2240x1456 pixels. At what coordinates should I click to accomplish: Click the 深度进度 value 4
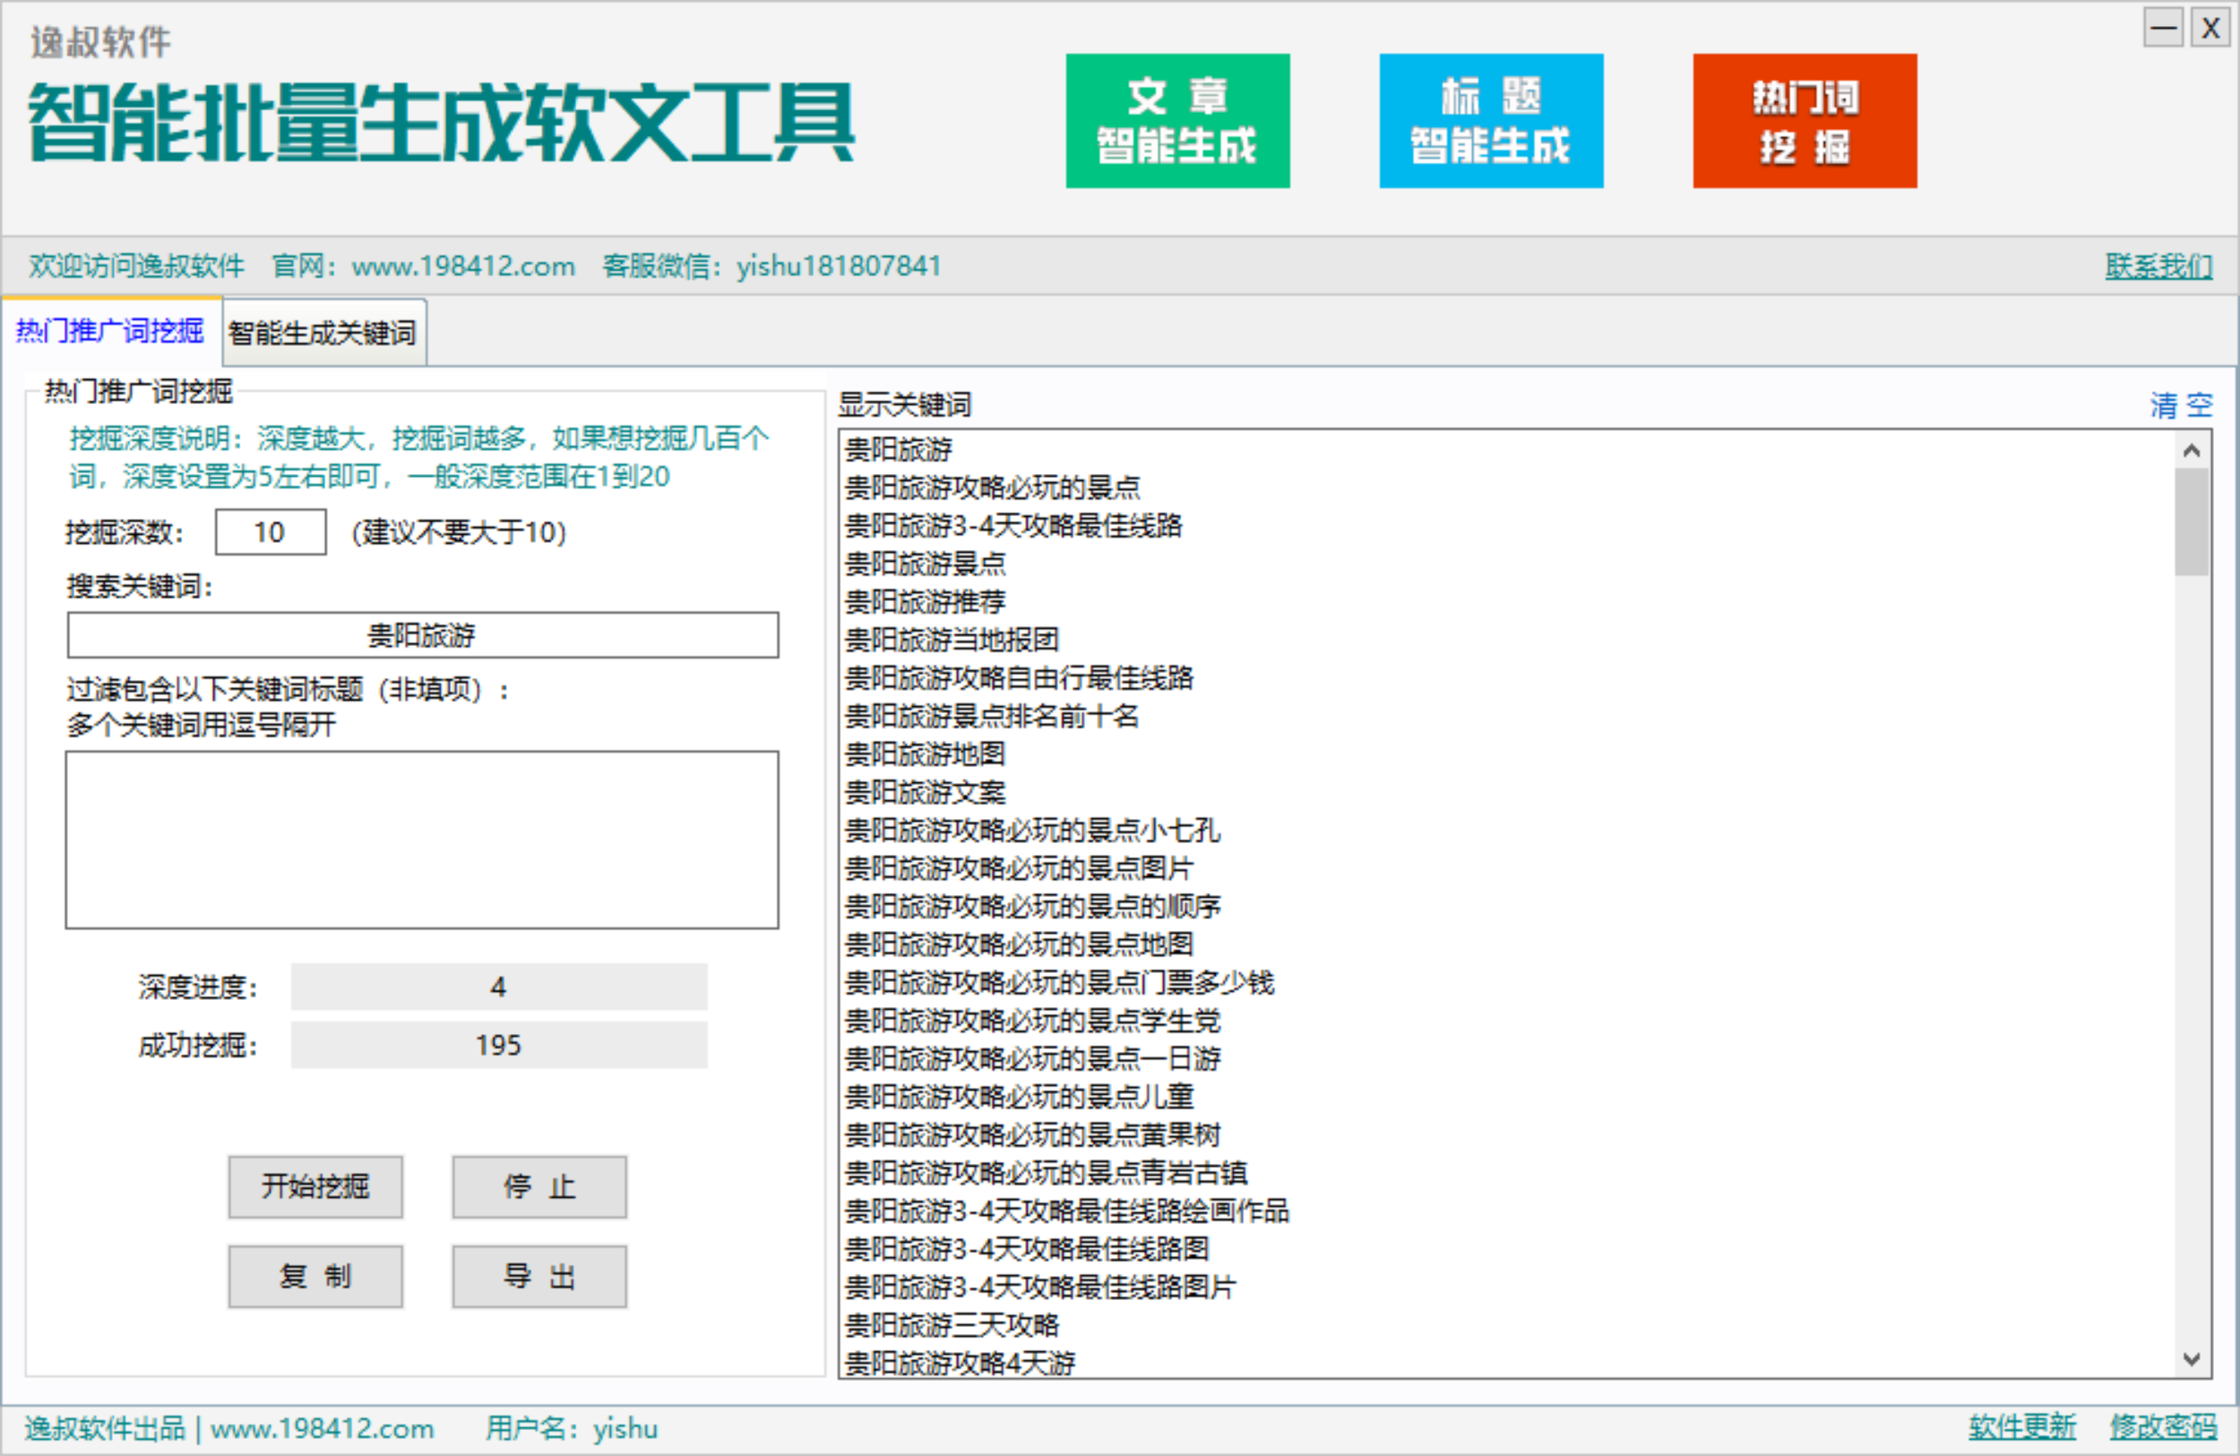499,986
